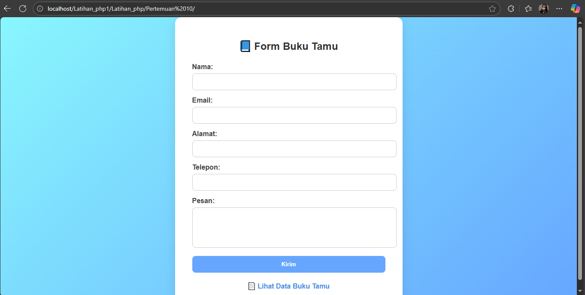Click the site information icon in address bar
Screen dimensions: 585x295
coord(39,8)
